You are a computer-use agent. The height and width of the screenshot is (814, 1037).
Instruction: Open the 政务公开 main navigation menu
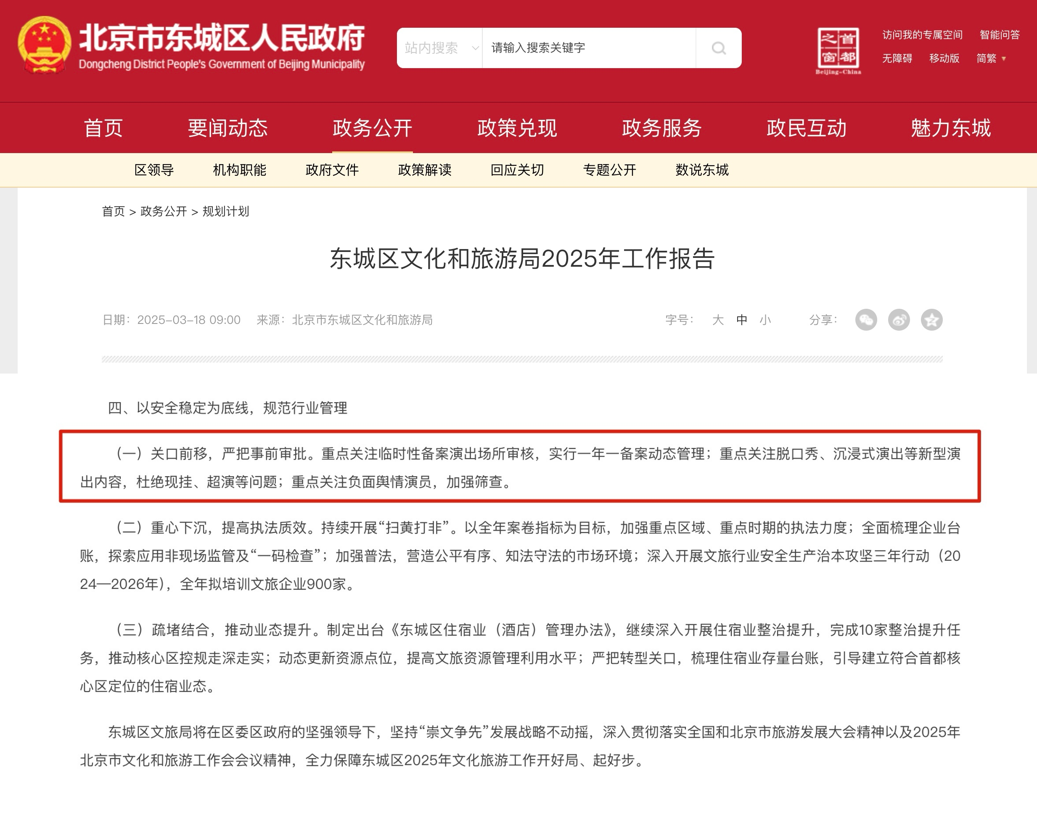[x=372, y=128]
